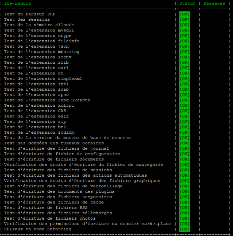This screenshot has height=236, width=233.
Task: Click the [OK] status for fichier de configuration
Action: click(185, 154)
